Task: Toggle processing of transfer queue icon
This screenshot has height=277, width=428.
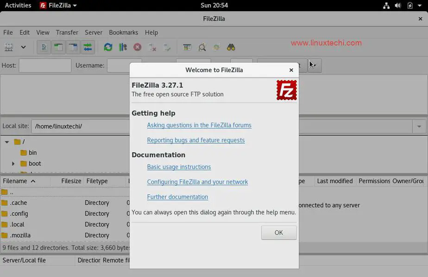Action: coord(123,48)
